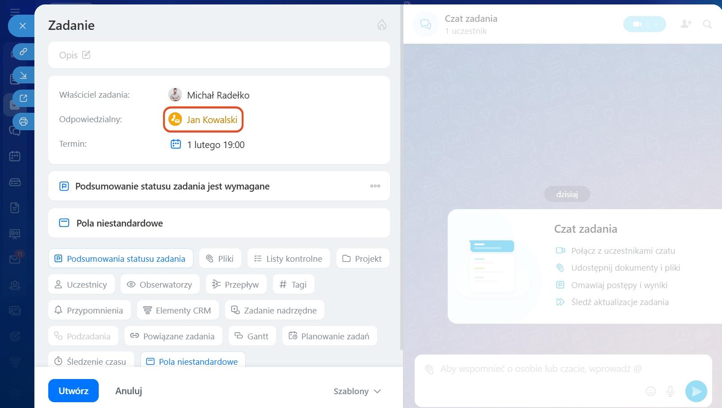This screenshot has width=722, height=408.
Task: Click the chat search magnifier icon
Action: click(x=707, y=24)
